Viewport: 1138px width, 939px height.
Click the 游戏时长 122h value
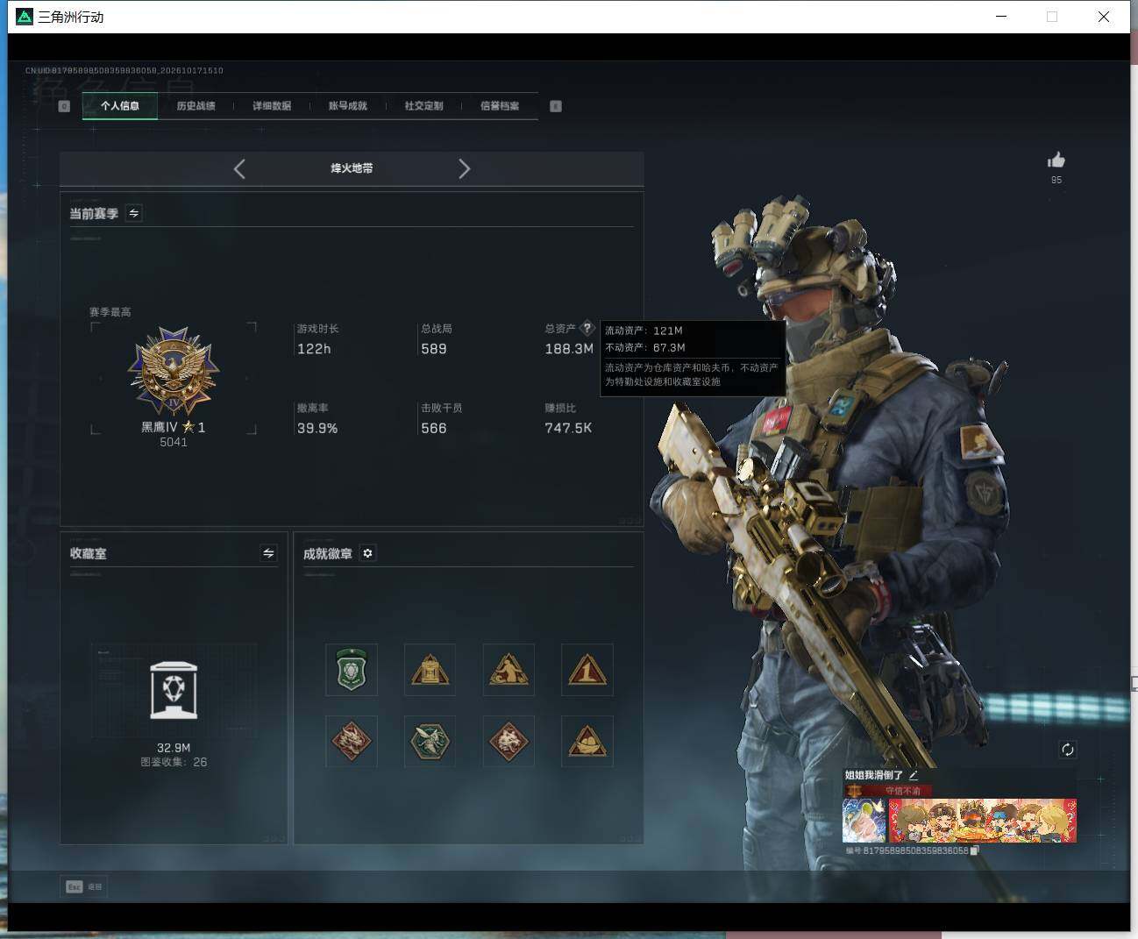[x=314, y=349]
